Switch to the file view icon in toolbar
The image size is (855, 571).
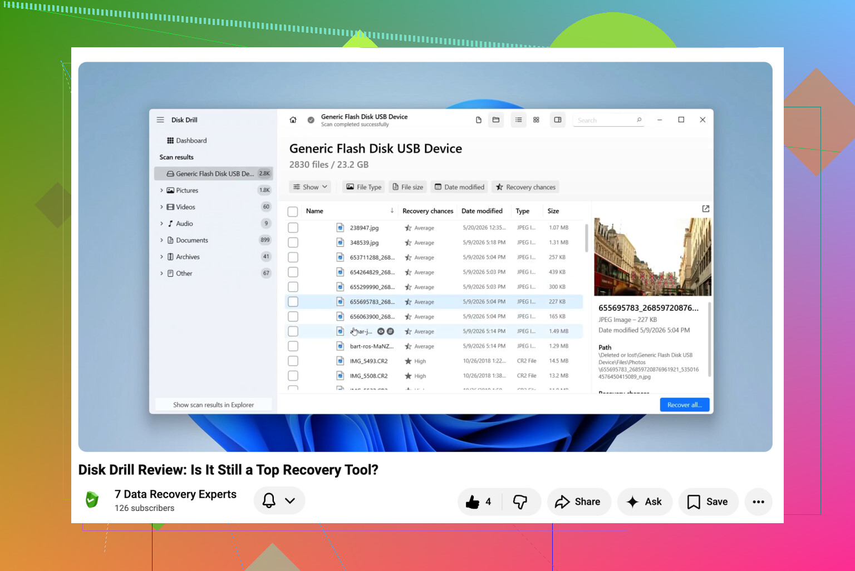(x=479, y=120)
